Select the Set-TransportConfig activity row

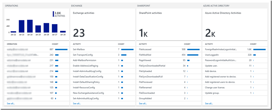103,55
